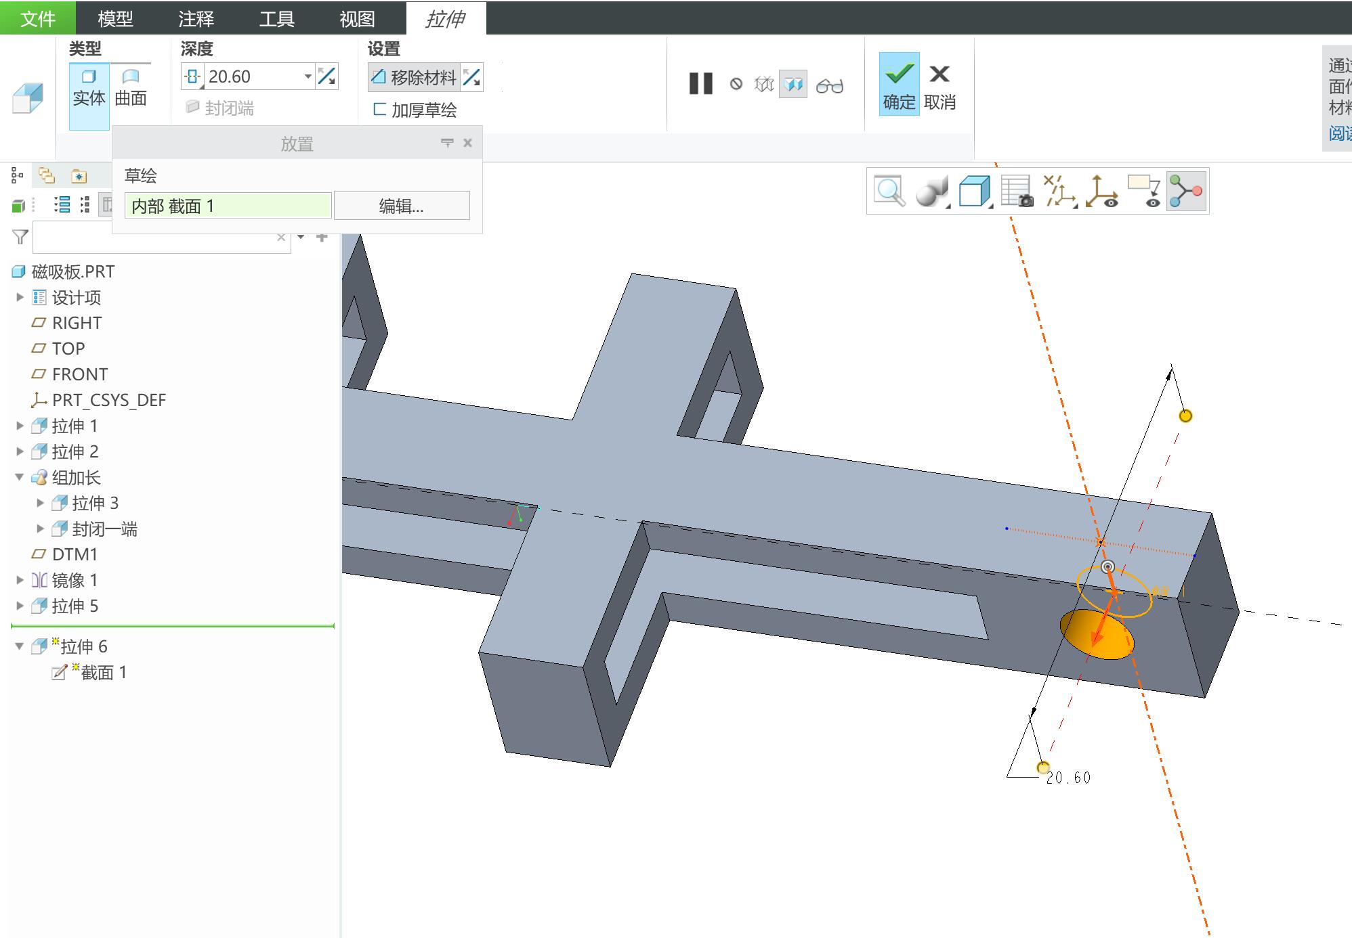Flip the material removal side icon
This screenshot has height=938, width=1352.
(472, 77)
